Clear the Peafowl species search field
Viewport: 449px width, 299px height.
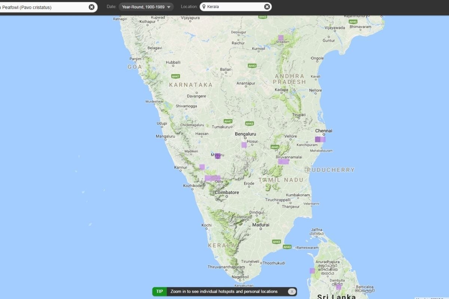coord(92,7)
